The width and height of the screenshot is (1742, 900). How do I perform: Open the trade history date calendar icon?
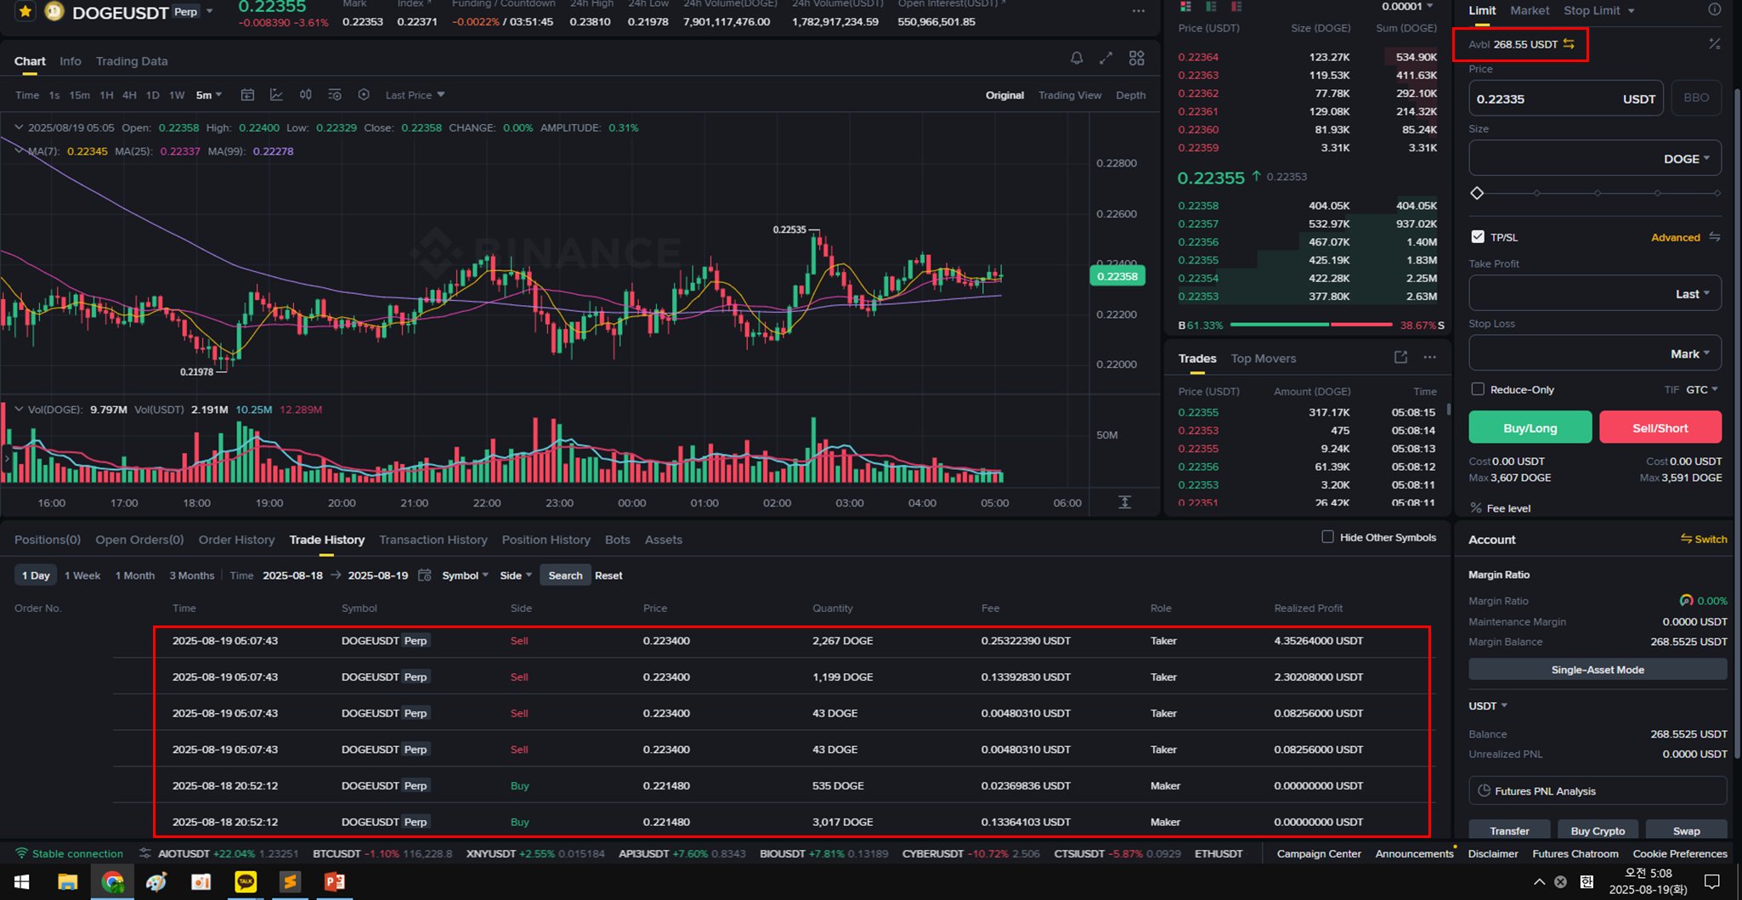425,575
